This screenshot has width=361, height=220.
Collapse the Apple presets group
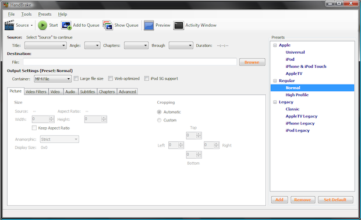[x=275, y=46]
